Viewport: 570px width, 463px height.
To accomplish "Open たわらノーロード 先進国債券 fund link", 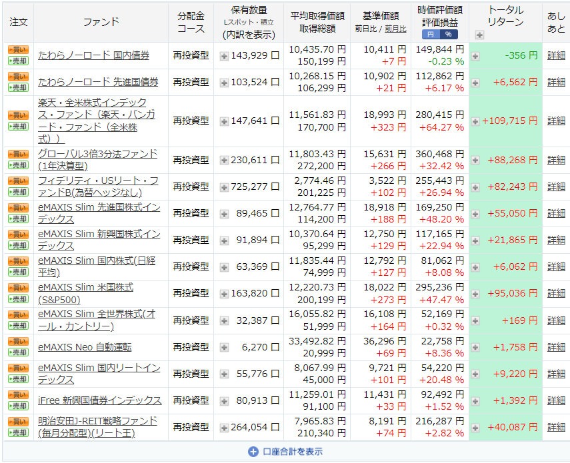I will point(98,82).
